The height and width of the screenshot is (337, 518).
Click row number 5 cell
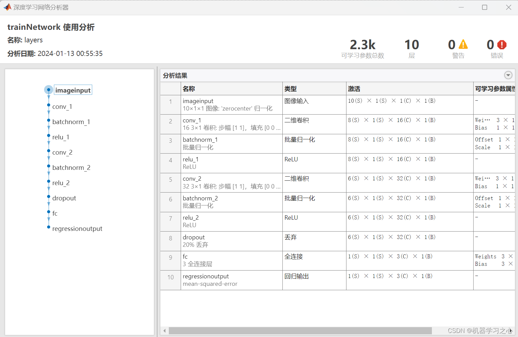click(x=171, y=182)
